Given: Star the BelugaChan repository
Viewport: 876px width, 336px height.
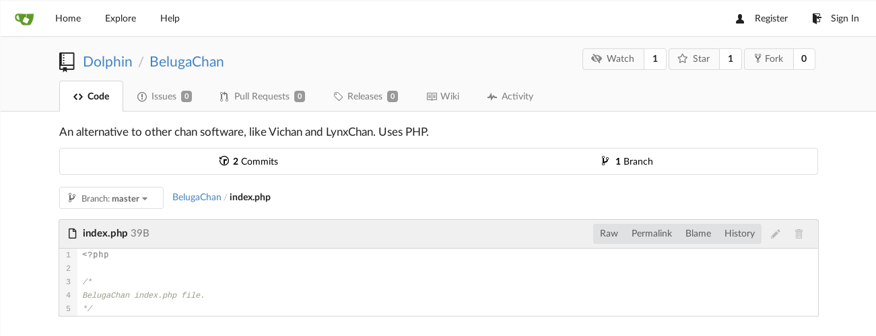Looking at the screenshot, I should coord(694,59).
